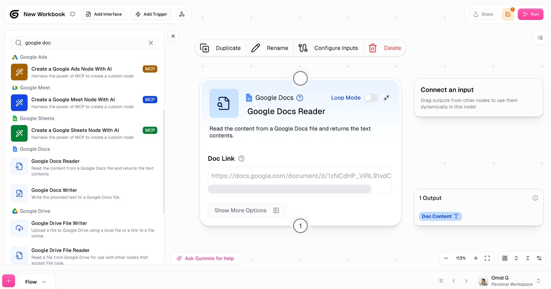Click the help icon next to Doc Link
This screenshot has height=289, width=551.
click(x=241, y=159)
